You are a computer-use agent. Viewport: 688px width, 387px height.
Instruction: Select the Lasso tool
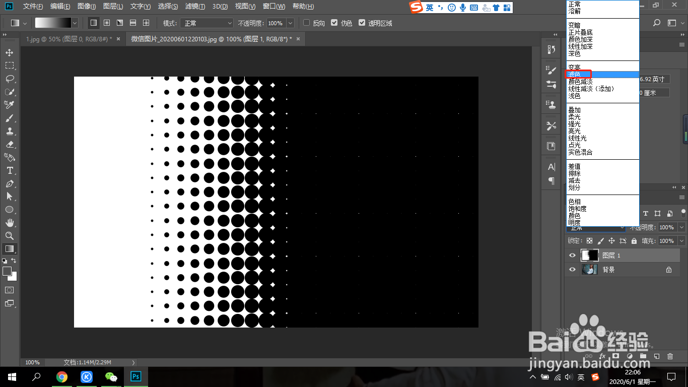tap(9, 79)
